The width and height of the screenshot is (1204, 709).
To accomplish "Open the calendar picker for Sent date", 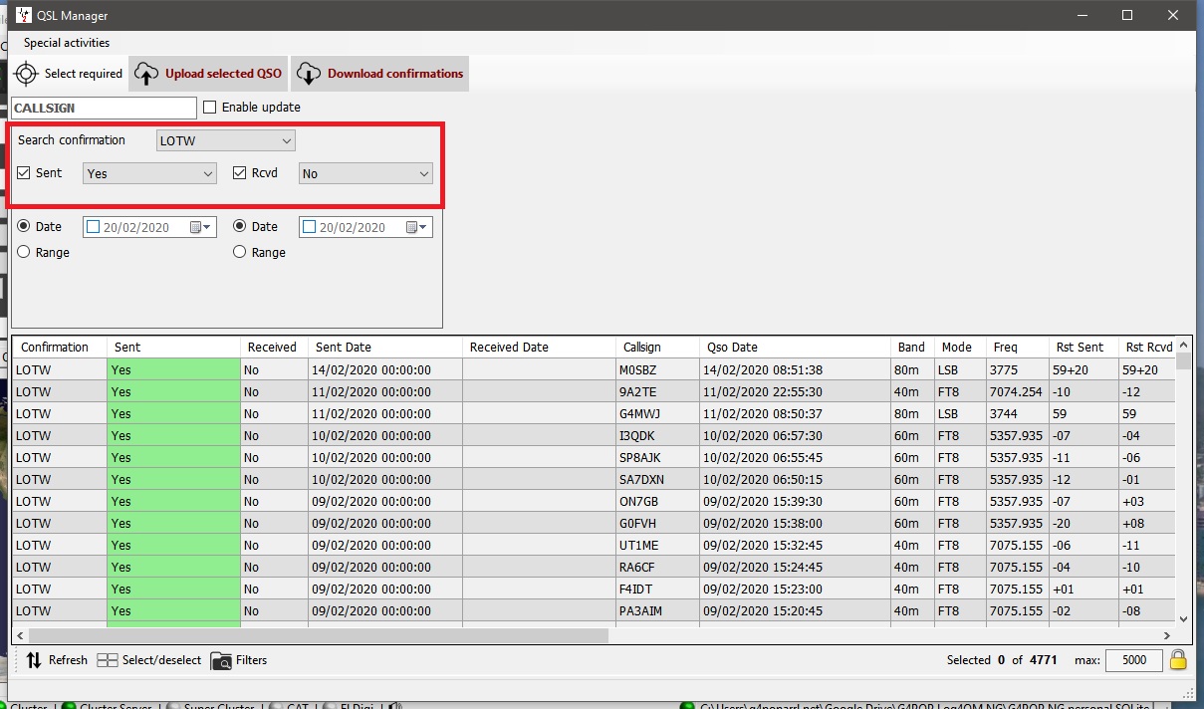I will (x=199, y=227).
